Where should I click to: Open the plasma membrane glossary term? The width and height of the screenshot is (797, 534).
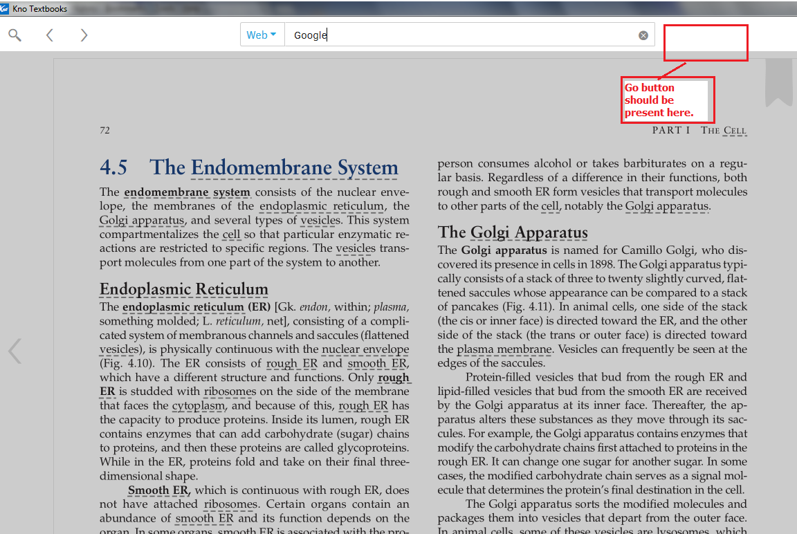tap(504, 349)
